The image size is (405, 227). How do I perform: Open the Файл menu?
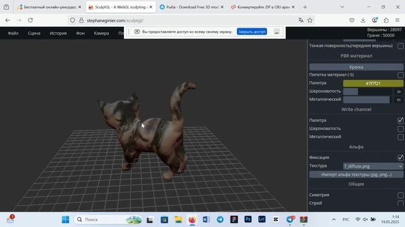pos(13,33)
